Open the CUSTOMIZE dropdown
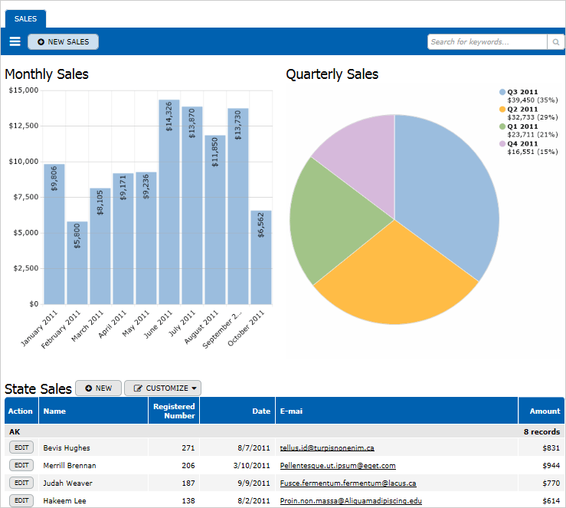The width and height of the screenshot is (566, 508). [163, 388]
